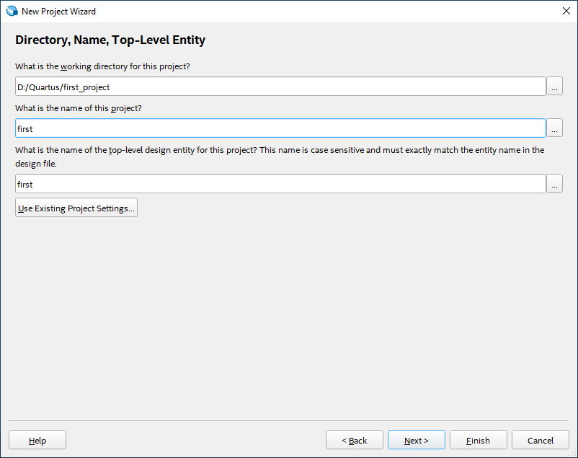This screenshot has height=458, width=578.
Task: Open Help for the wizard
Action: tap(37, 440)
